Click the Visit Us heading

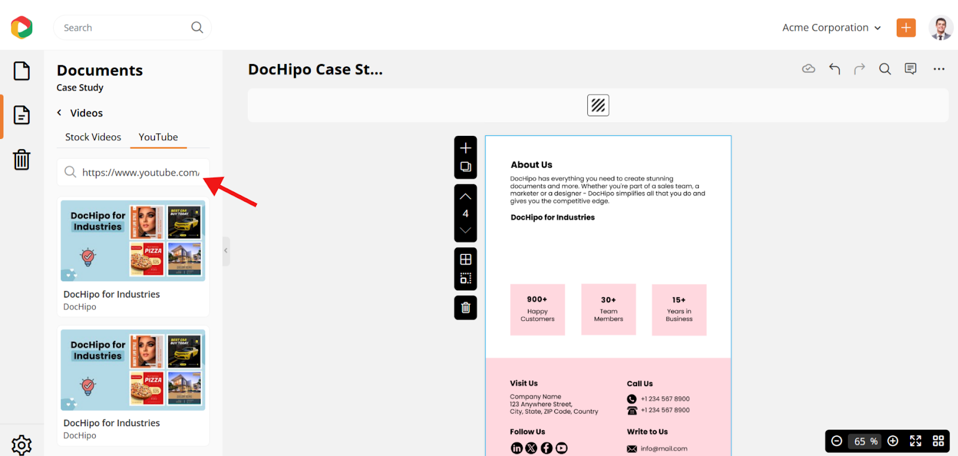(x=524, y=383)
